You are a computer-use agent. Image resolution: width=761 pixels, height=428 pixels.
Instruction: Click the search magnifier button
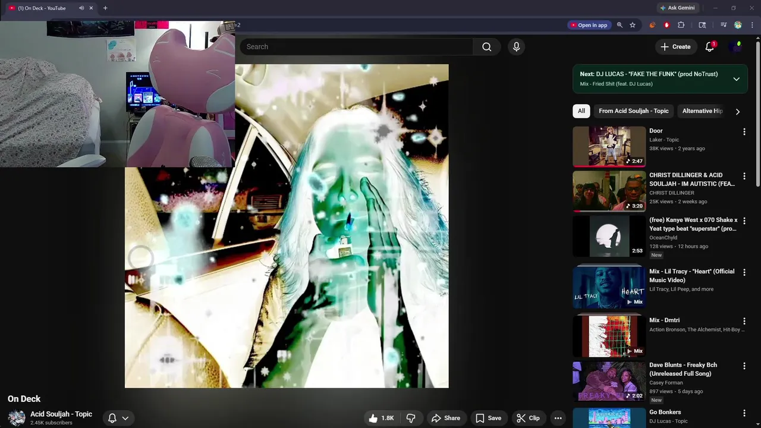point(486,47)
